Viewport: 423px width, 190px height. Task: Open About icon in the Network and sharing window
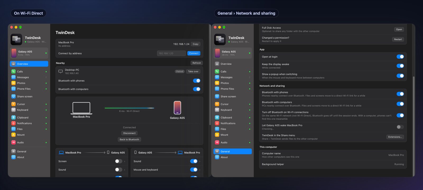[217, 157]
